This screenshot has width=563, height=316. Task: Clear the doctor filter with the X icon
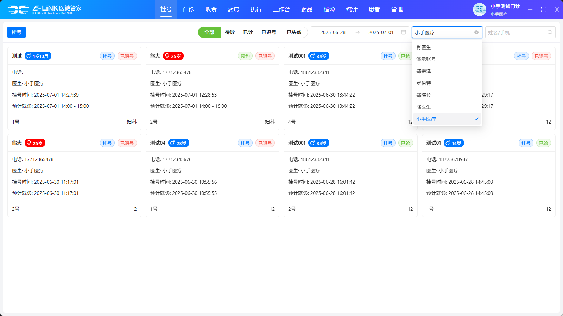pyautogui.click(x=476, y=32)
